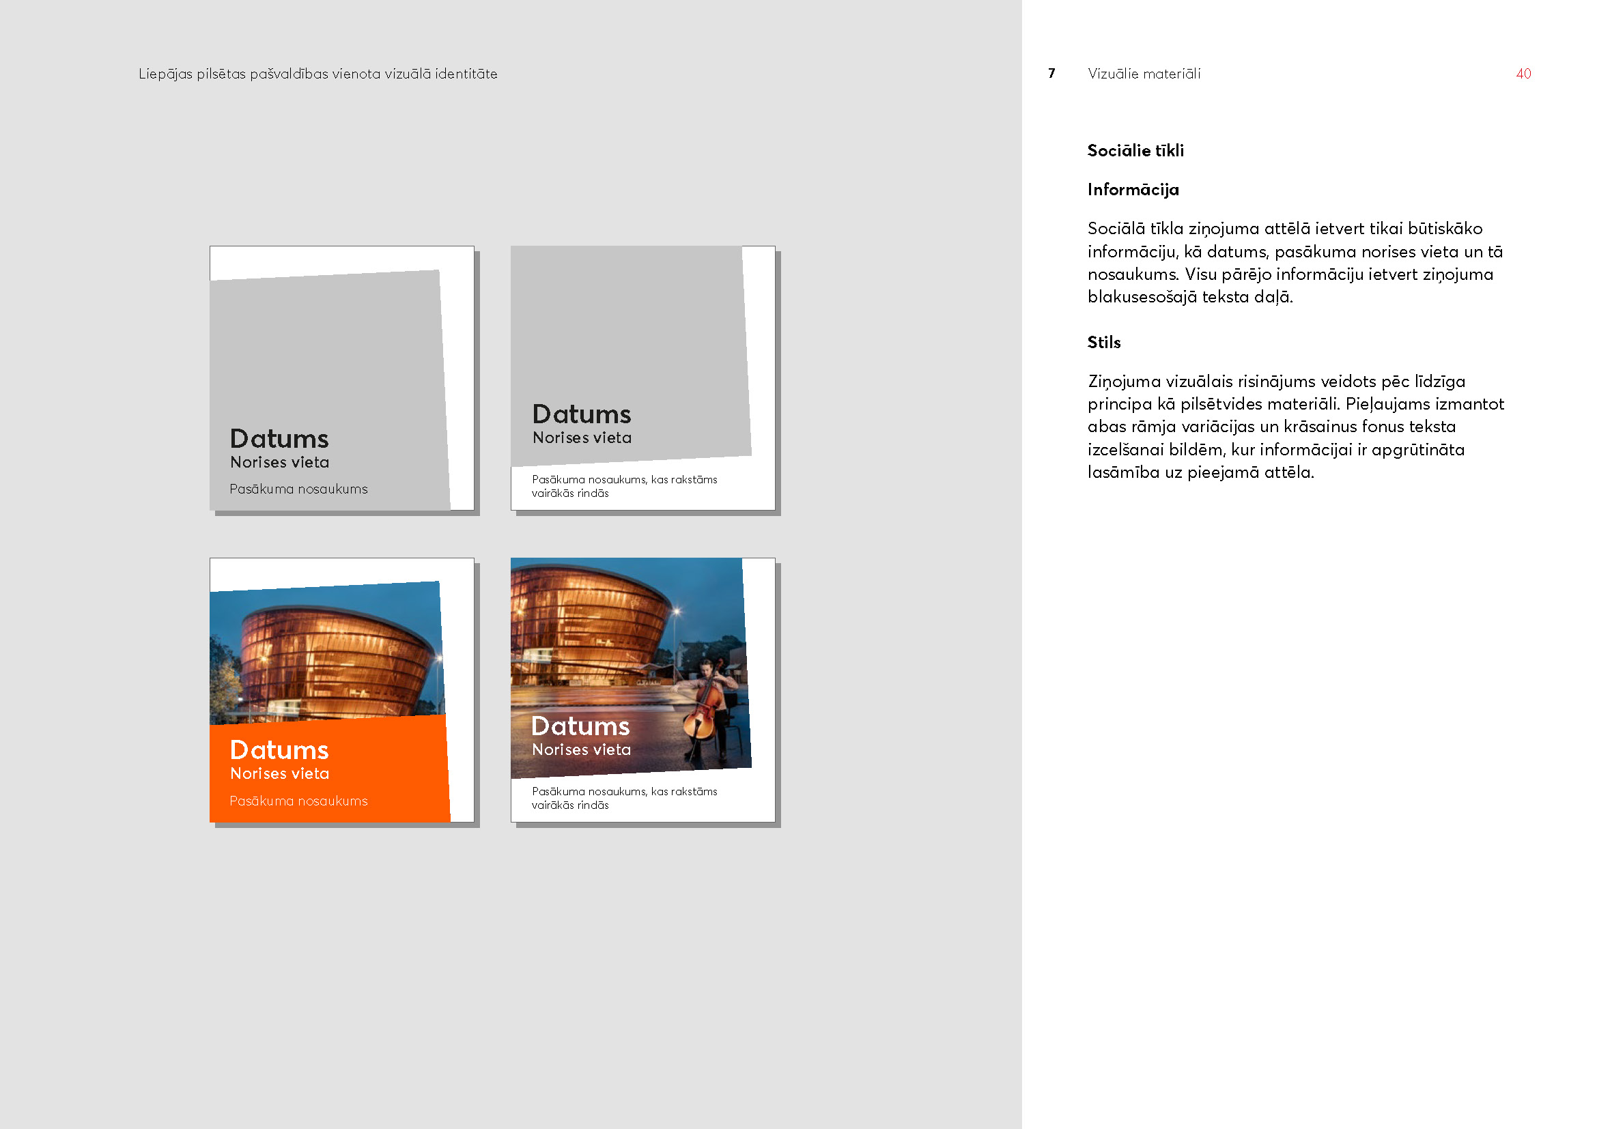The width and height of the screenshot is (1597, 1129).
Task: Click the Stils subheading
Action: pyautogui.click(x=1104, y=343)
